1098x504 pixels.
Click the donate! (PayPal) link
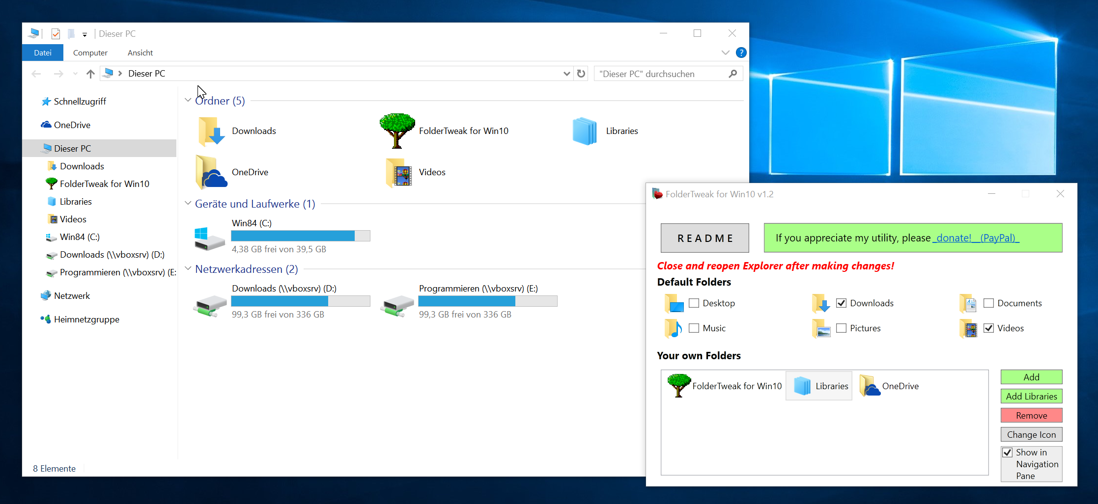pyautogui.click(x=975, y=238)
